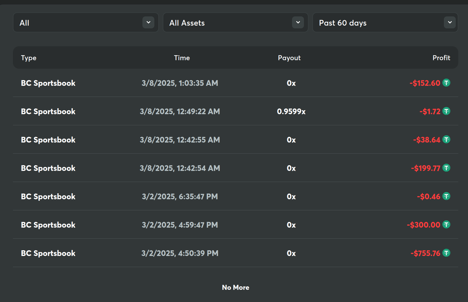Screen dimensions: 468x302
Task: Click the Tether coin icon beside -$0.46
Action: [446, 196]
